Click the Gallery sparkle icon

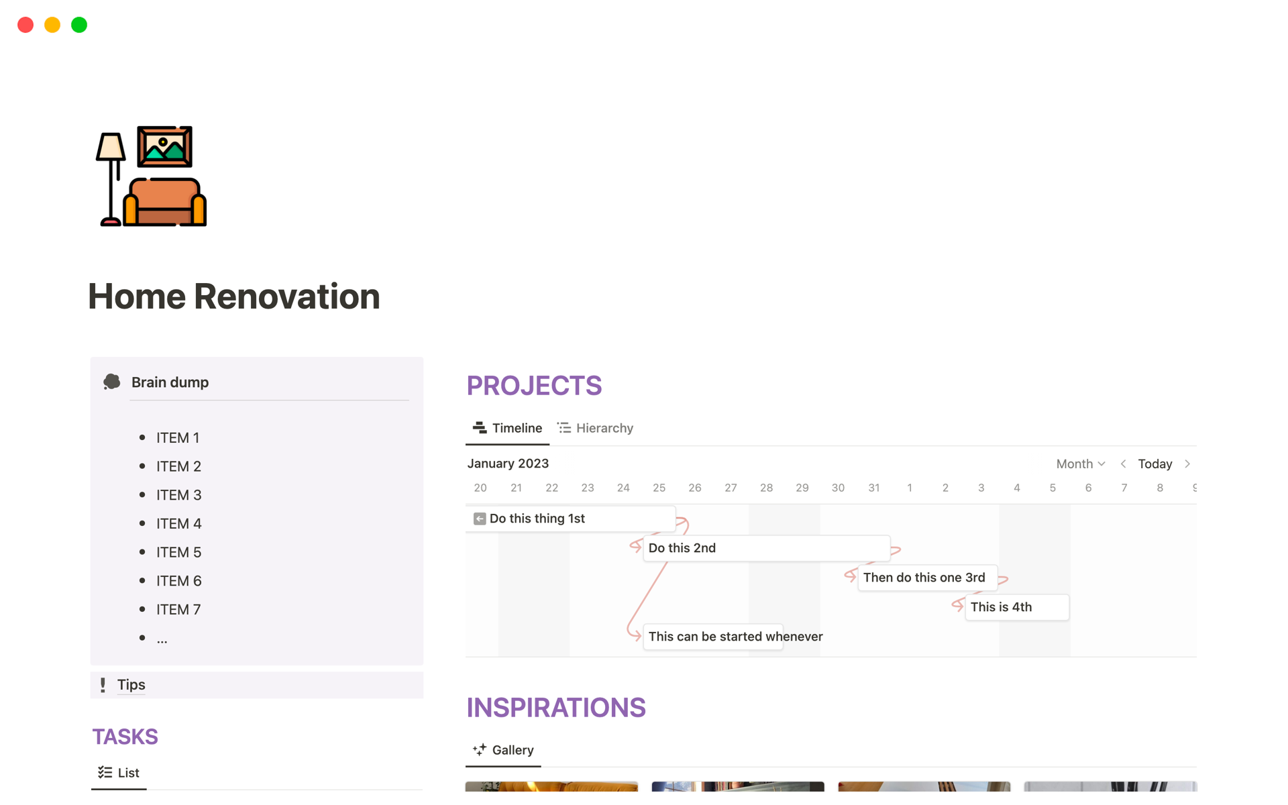(x=479, y=750)
